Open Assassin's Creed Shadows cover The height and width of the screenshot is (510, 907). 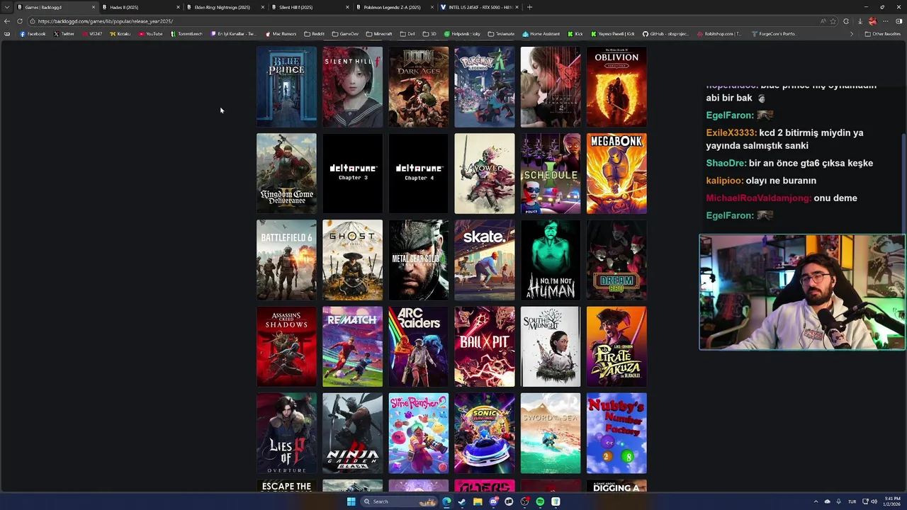[x=286, y=347]
